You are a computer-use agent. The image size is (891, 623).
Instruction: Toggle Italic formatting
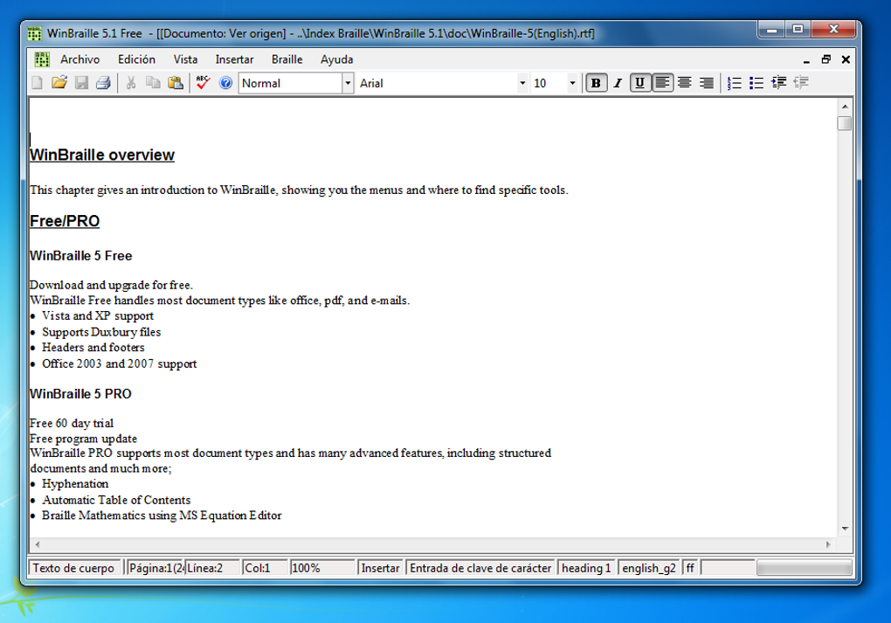(618, 83)
